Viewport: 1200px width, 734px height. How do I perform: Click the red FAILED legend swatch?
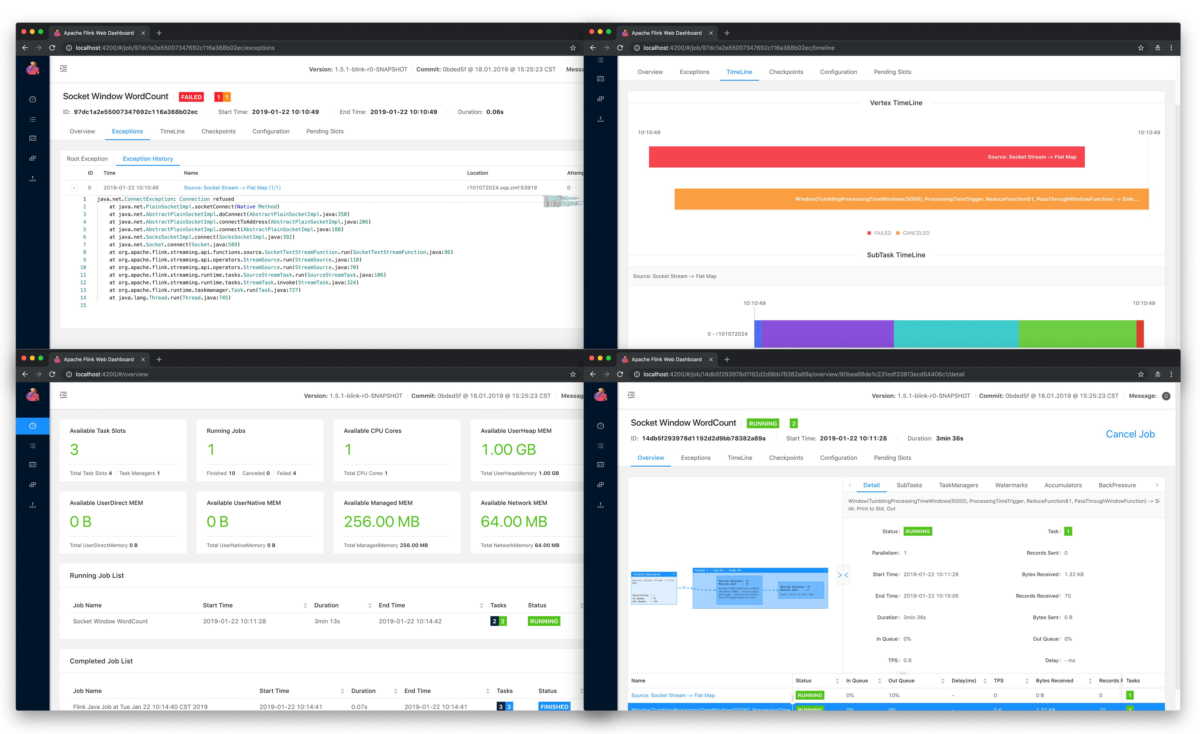(x=869, y=233)
